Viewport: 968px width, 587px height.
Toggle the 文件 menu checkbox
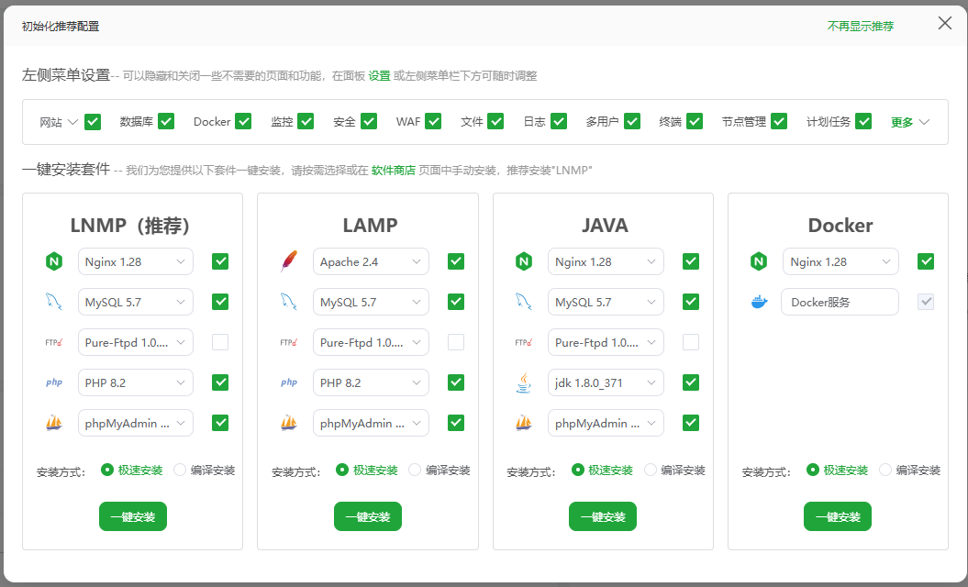point(495,122)
